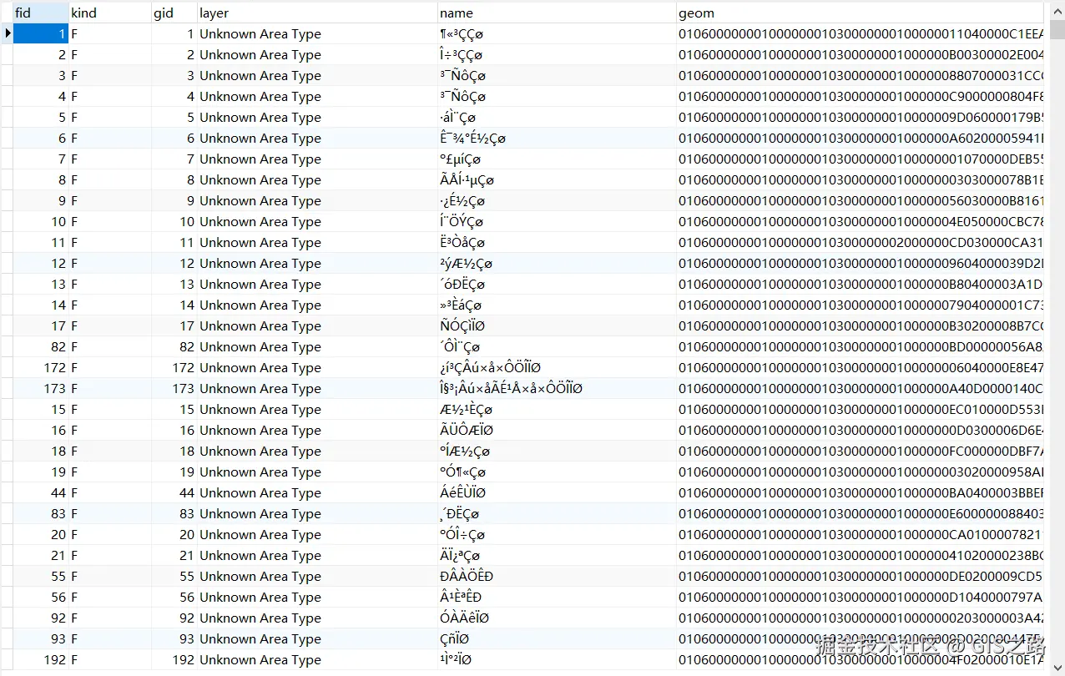The image size is (1065, 676).
Task: Click the fid cell showing 82
Action: pos(41,346)
